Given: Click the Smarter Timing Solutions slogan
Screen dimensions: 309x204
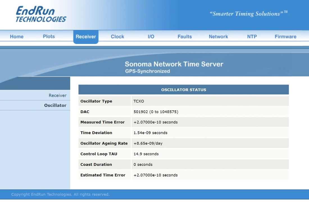Looking at the screenshot, I should 248,13.
